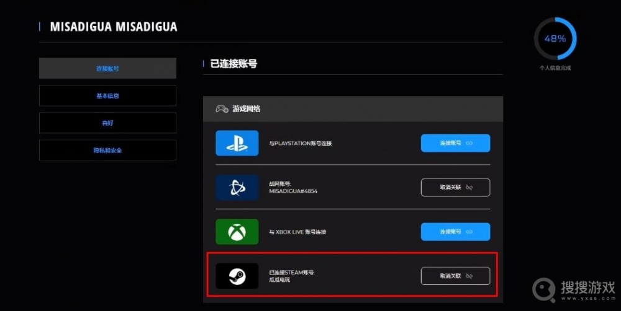Click the MISADIGUA#4854 Battle.net account text
Viewport: 621px width, 311px height.
click(293, 191)
